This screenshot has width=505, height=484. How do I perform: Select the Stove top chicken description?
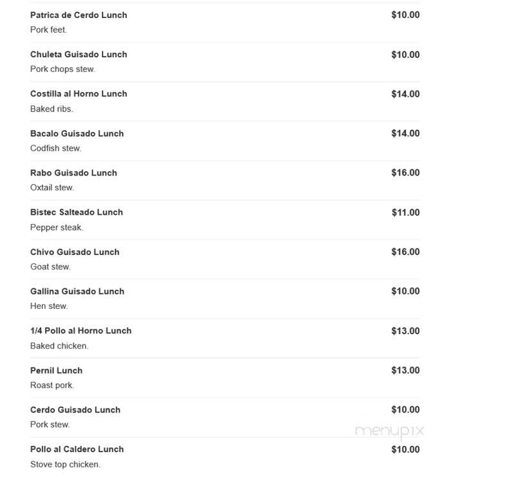[x=66, y=465]
